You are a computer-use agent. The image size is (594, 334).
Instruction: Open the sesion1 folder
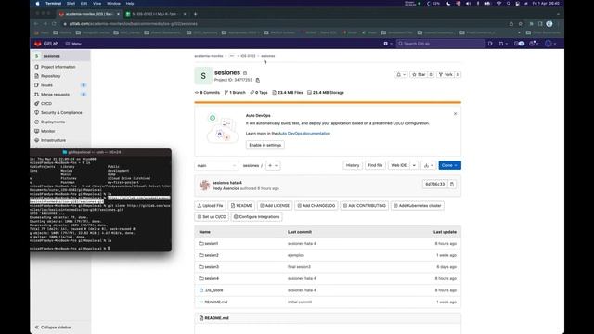pyautogui.click(x=212, y=243)
